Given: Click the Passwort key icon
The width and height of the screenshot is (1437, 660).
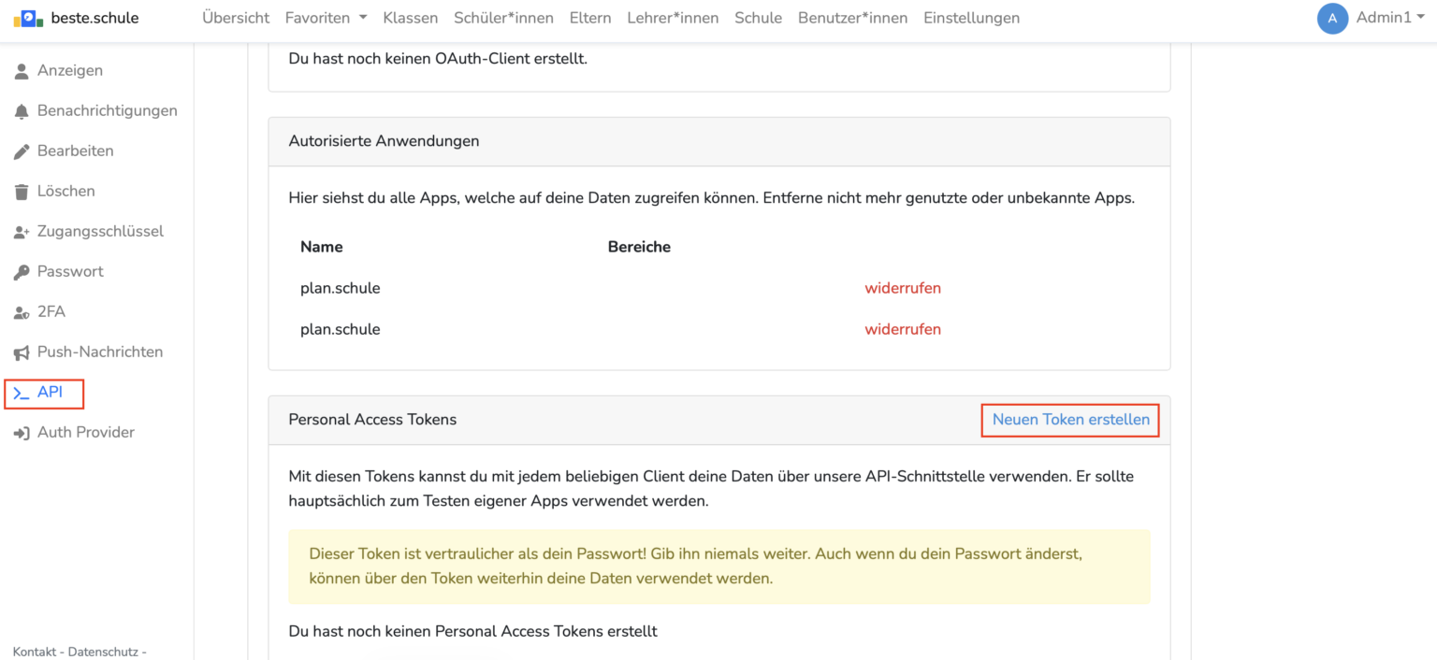Looking at the screenshot, I should pyautogui.click(x=22, y=272).
